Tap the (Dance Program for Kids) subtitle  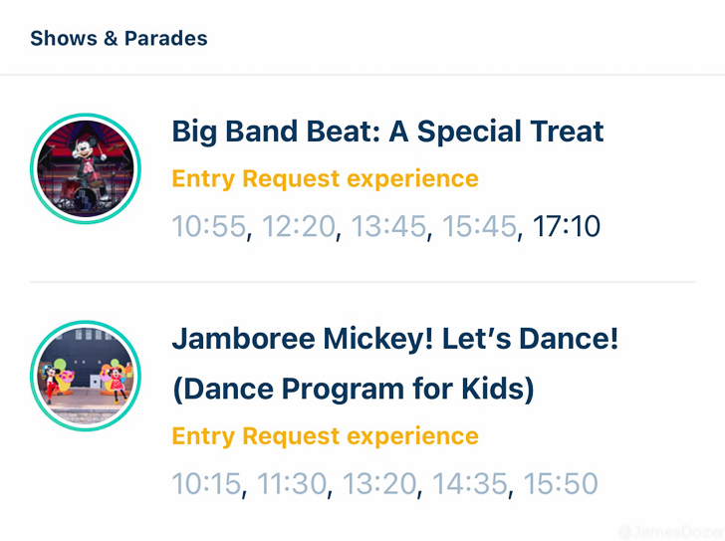(x=354, y=389)
